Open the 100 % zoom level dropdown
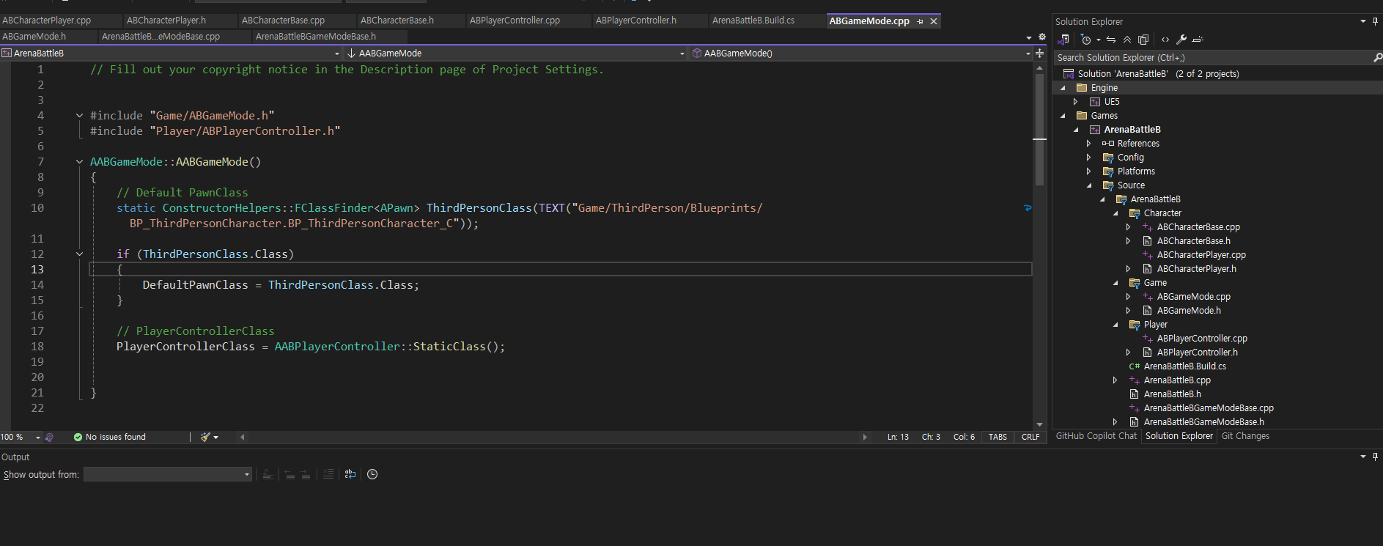 click(x=38, y=438)
